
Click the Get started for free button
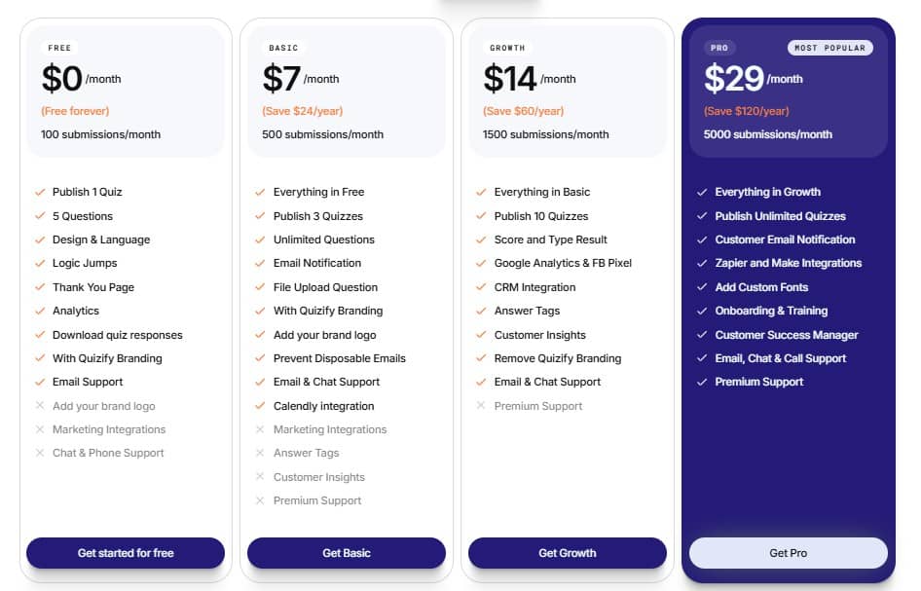[125, 552]
